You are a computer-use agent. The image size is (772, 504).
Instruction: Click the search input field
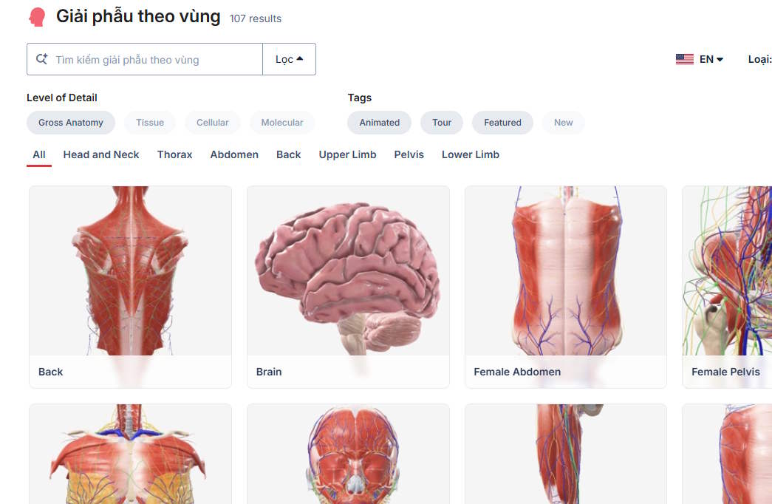tap(148, 58)
